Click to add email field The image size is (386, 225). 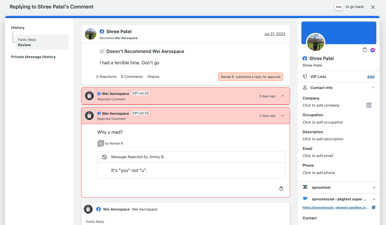(x=318, y=156)
